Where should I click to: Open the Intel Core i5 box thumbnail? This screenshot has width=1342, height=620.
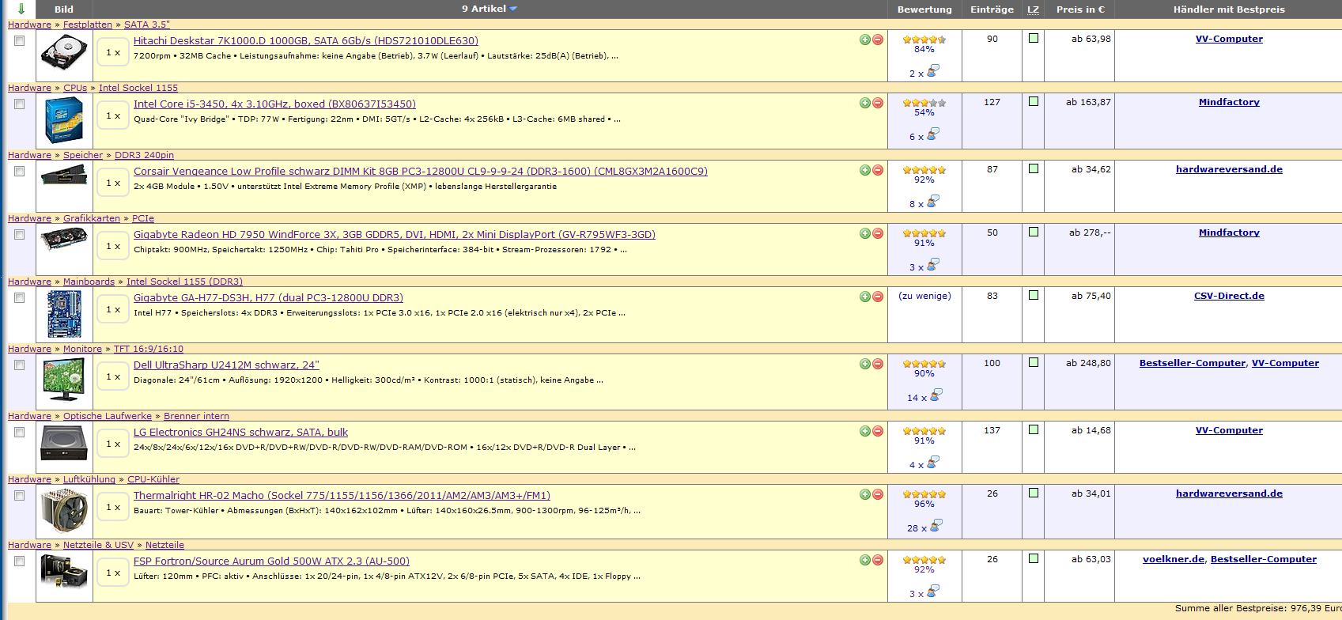[x=64, y=119]
